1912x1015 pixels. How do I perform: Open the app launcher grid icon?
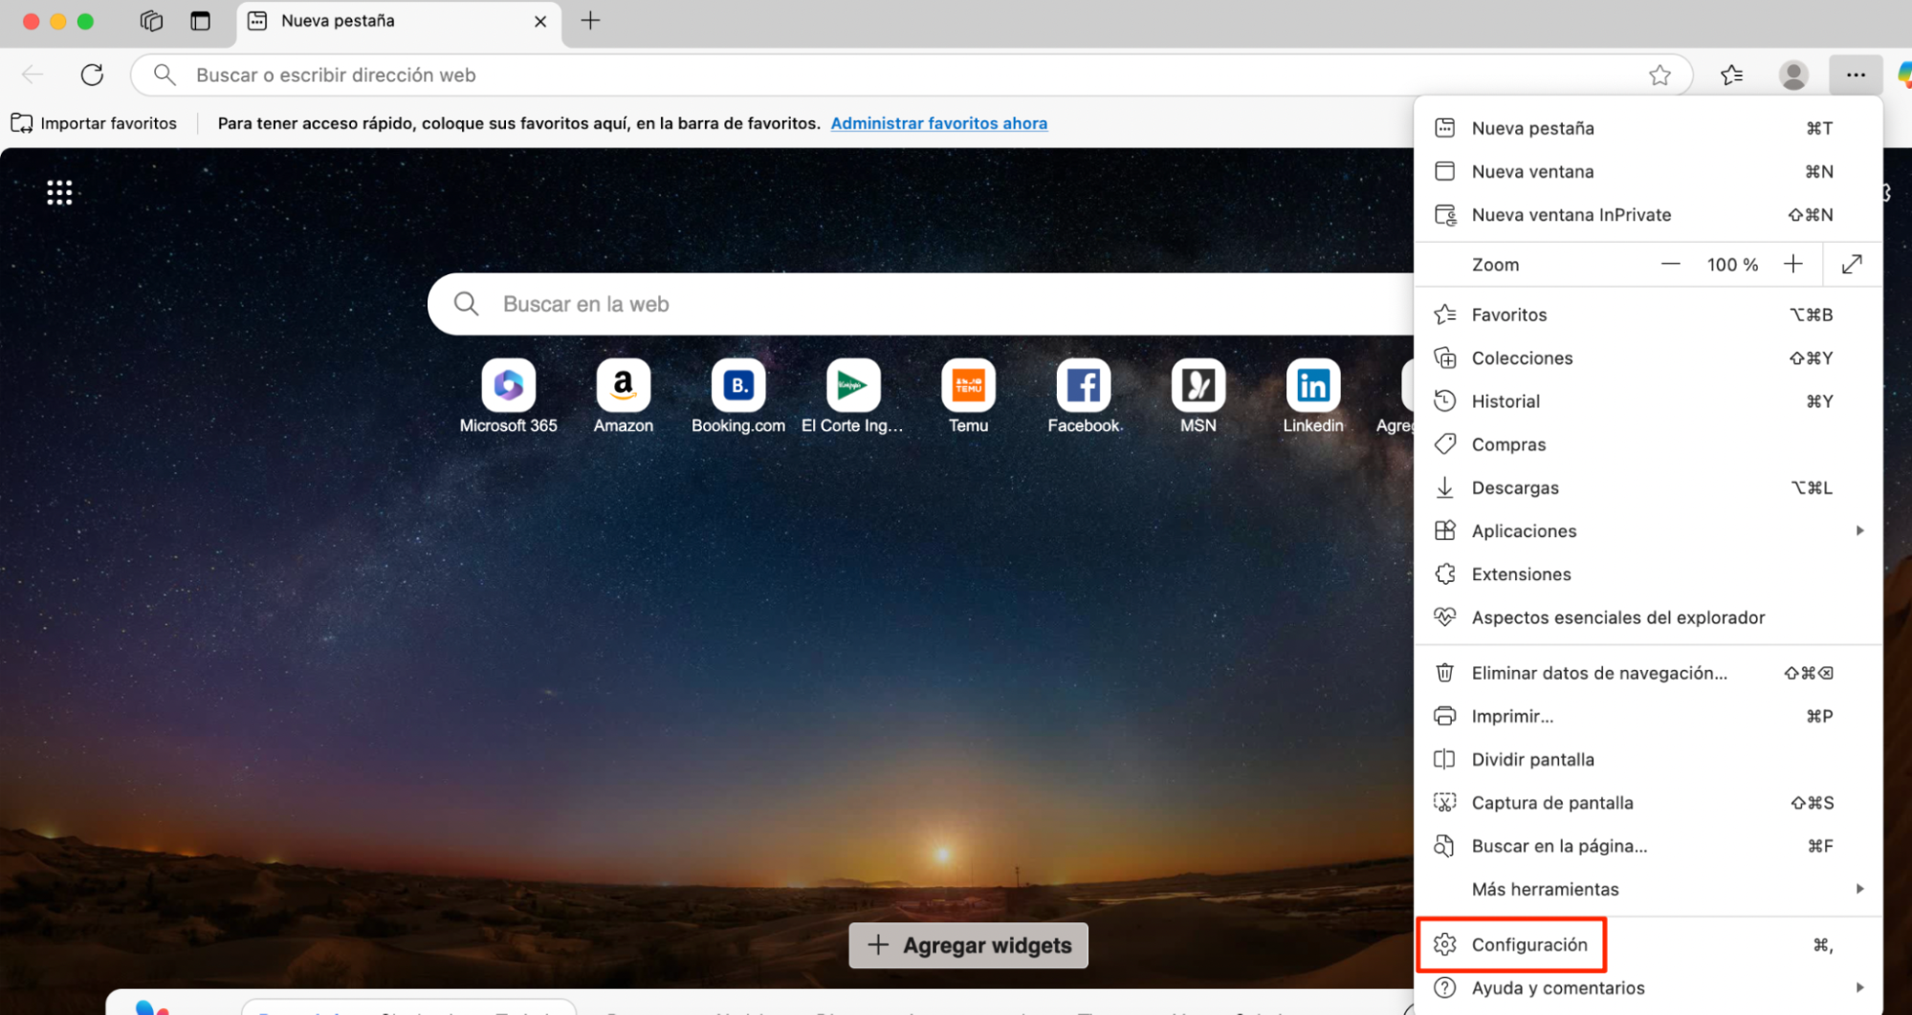pyautogui.click(x=58, y=191)
